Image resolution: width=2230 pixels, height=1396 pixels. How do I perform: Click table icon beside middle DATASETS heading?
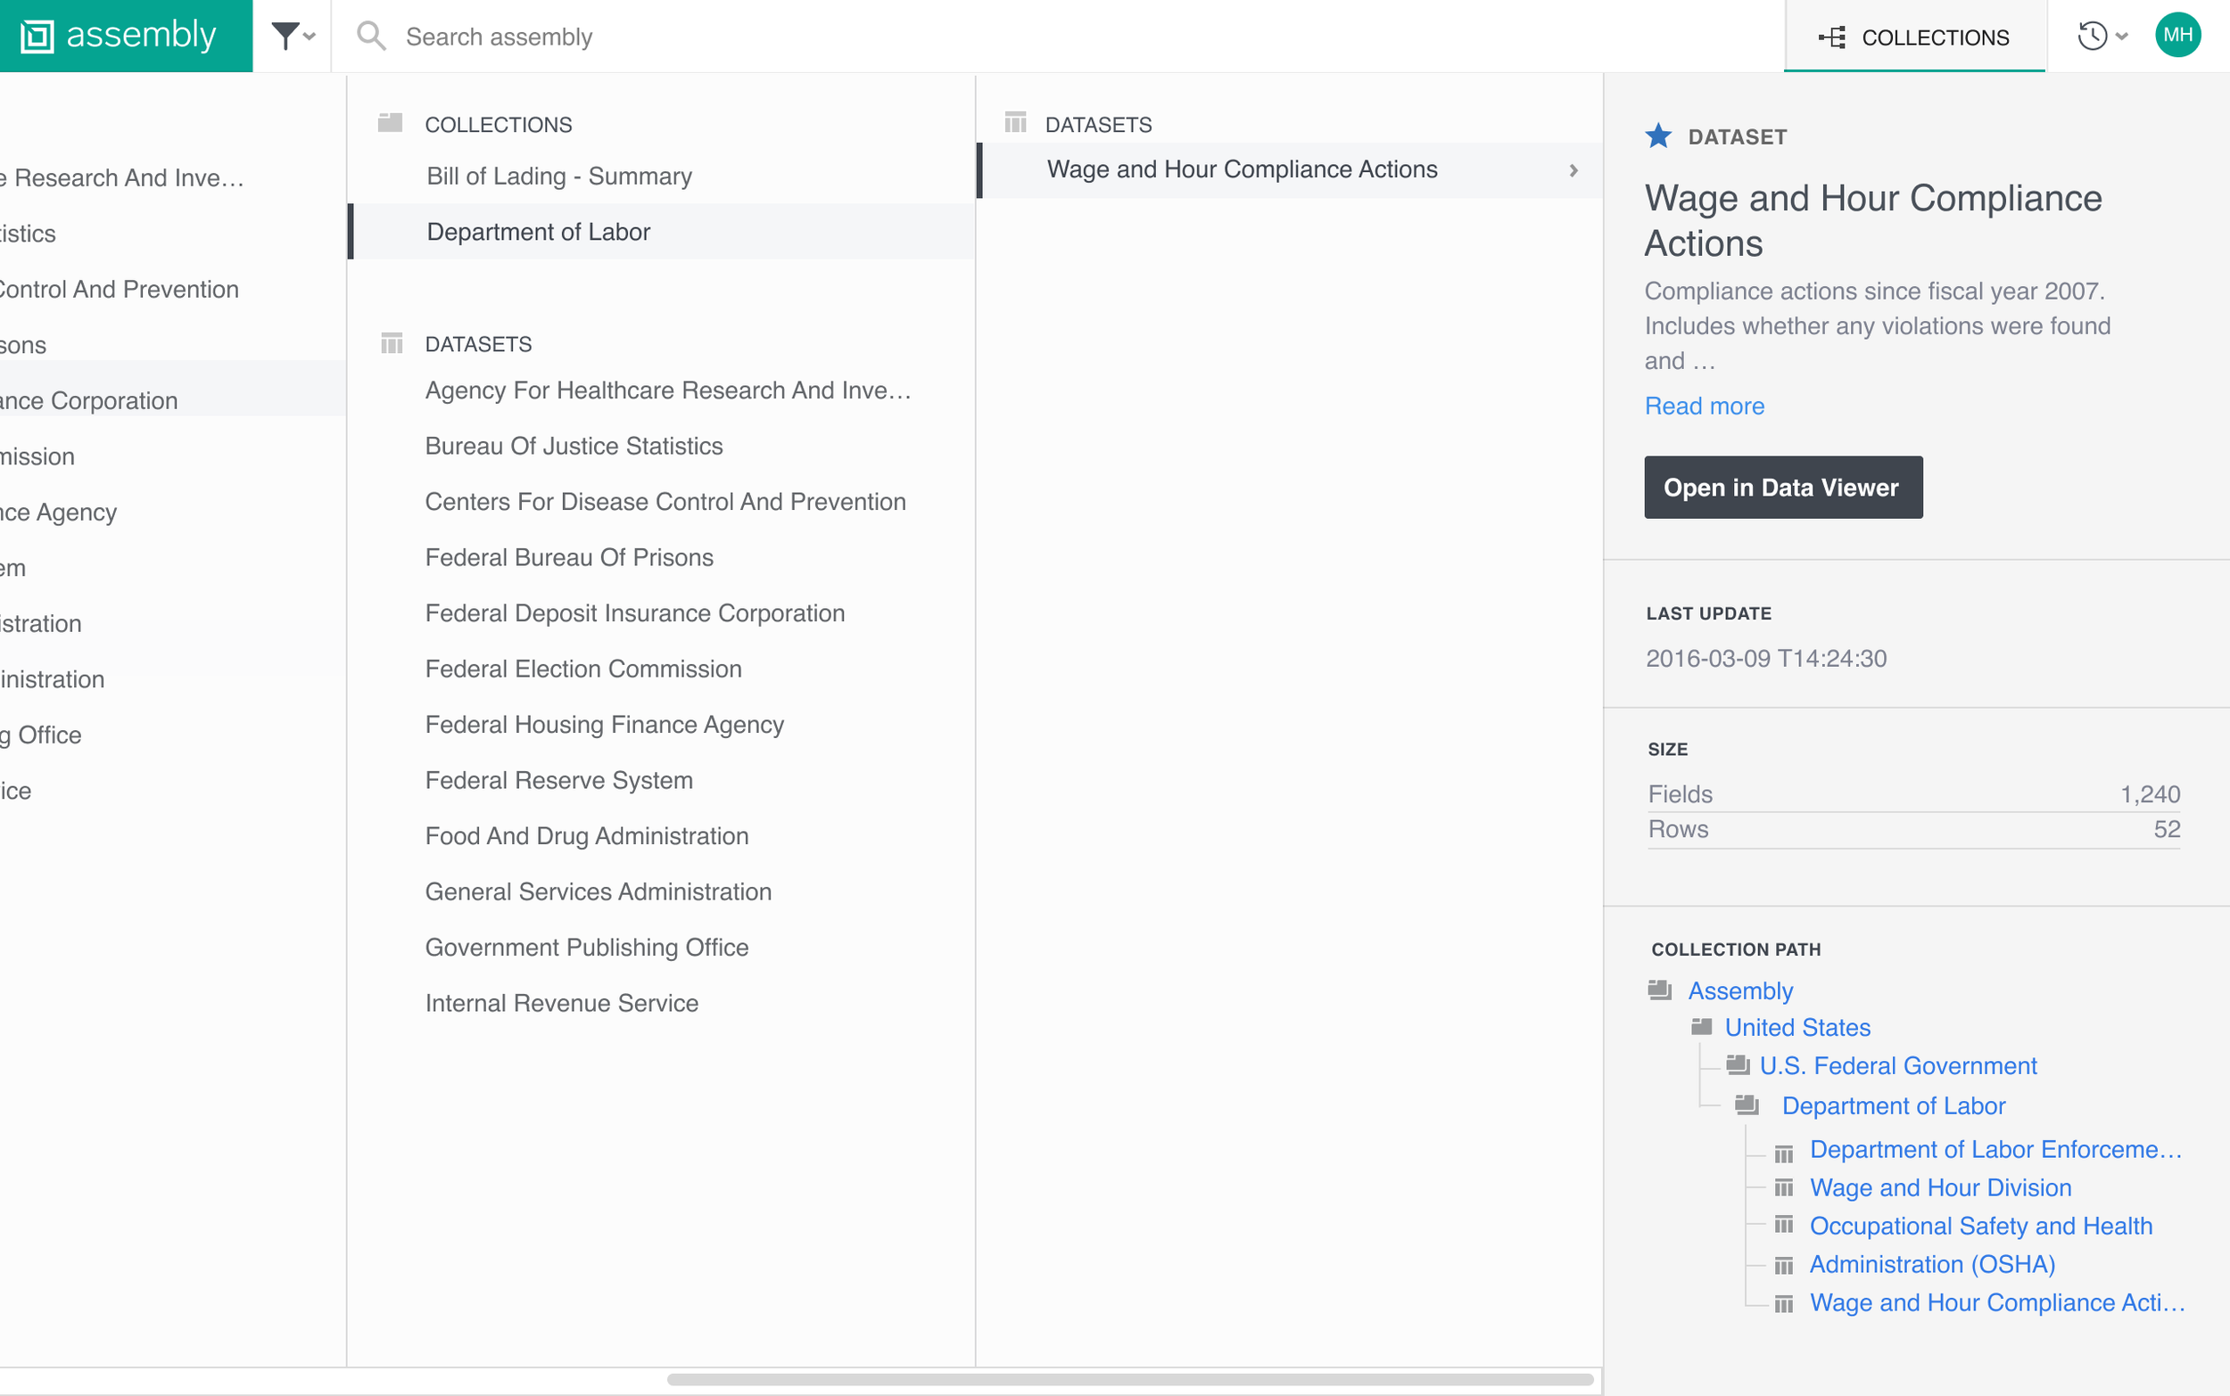point(392,343)
